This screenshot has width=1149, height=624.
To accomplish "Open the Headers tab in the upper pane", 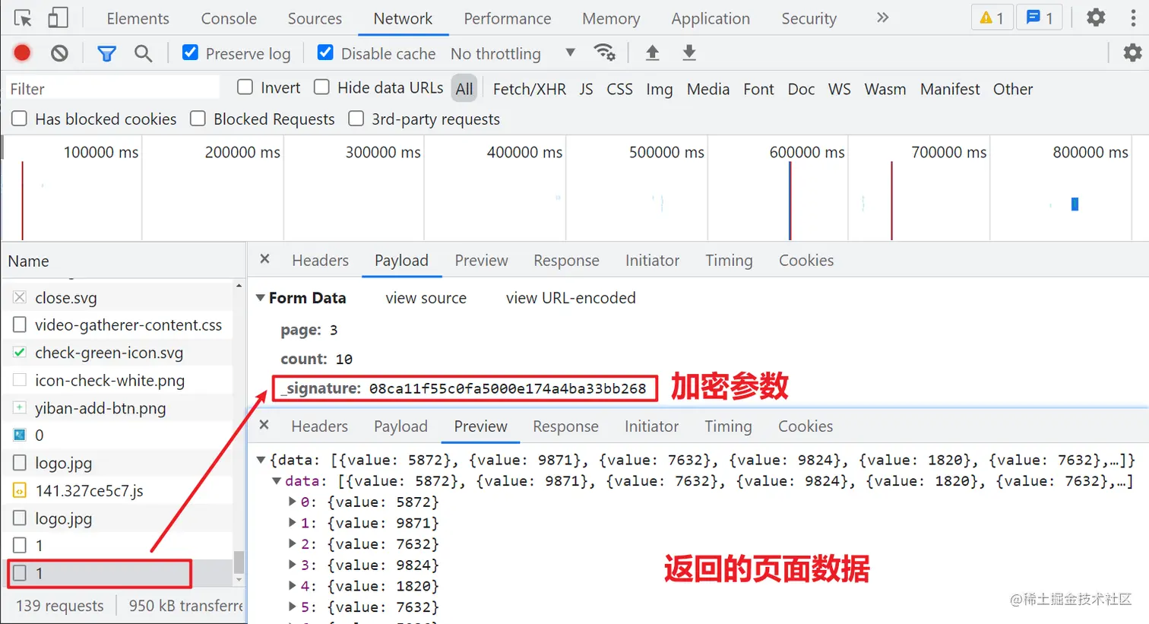I will [320, 260].
